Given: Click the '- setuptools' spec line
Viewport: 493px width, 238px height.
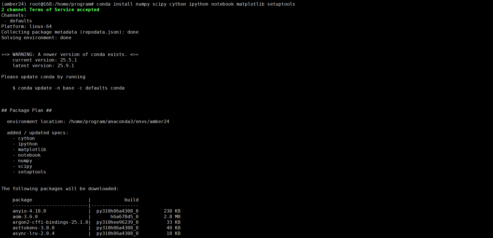Looking at the screenshot, I should click(29, 172).
